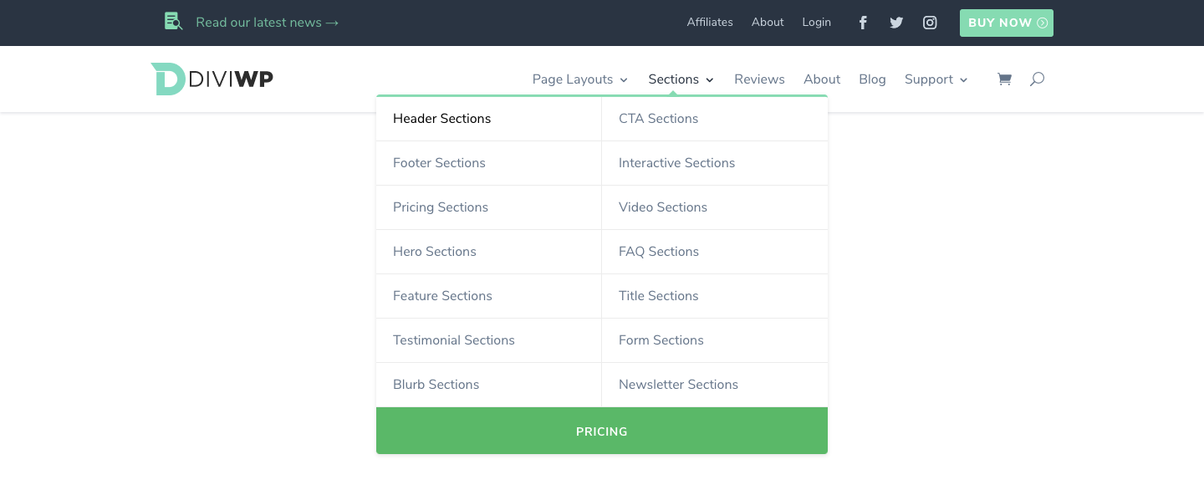
Task: Expand the Page Layouts dropdown
Action: 579,79
